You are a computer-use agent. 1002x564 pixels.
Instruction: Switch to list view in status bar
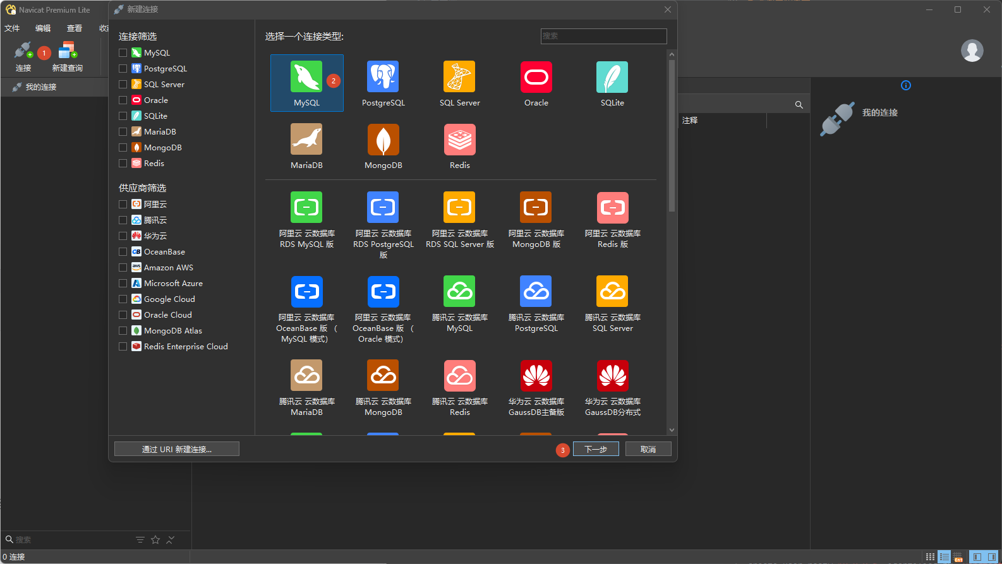pos(945,557)
